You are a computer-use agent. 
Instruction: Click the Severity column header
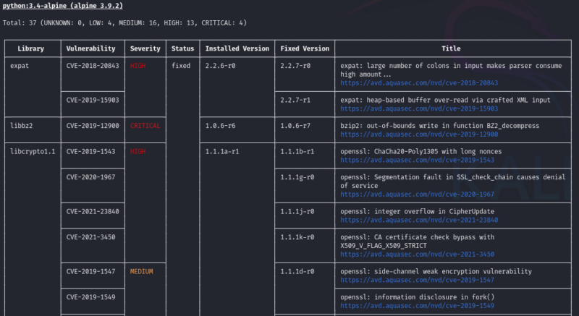tap(145, 48)
